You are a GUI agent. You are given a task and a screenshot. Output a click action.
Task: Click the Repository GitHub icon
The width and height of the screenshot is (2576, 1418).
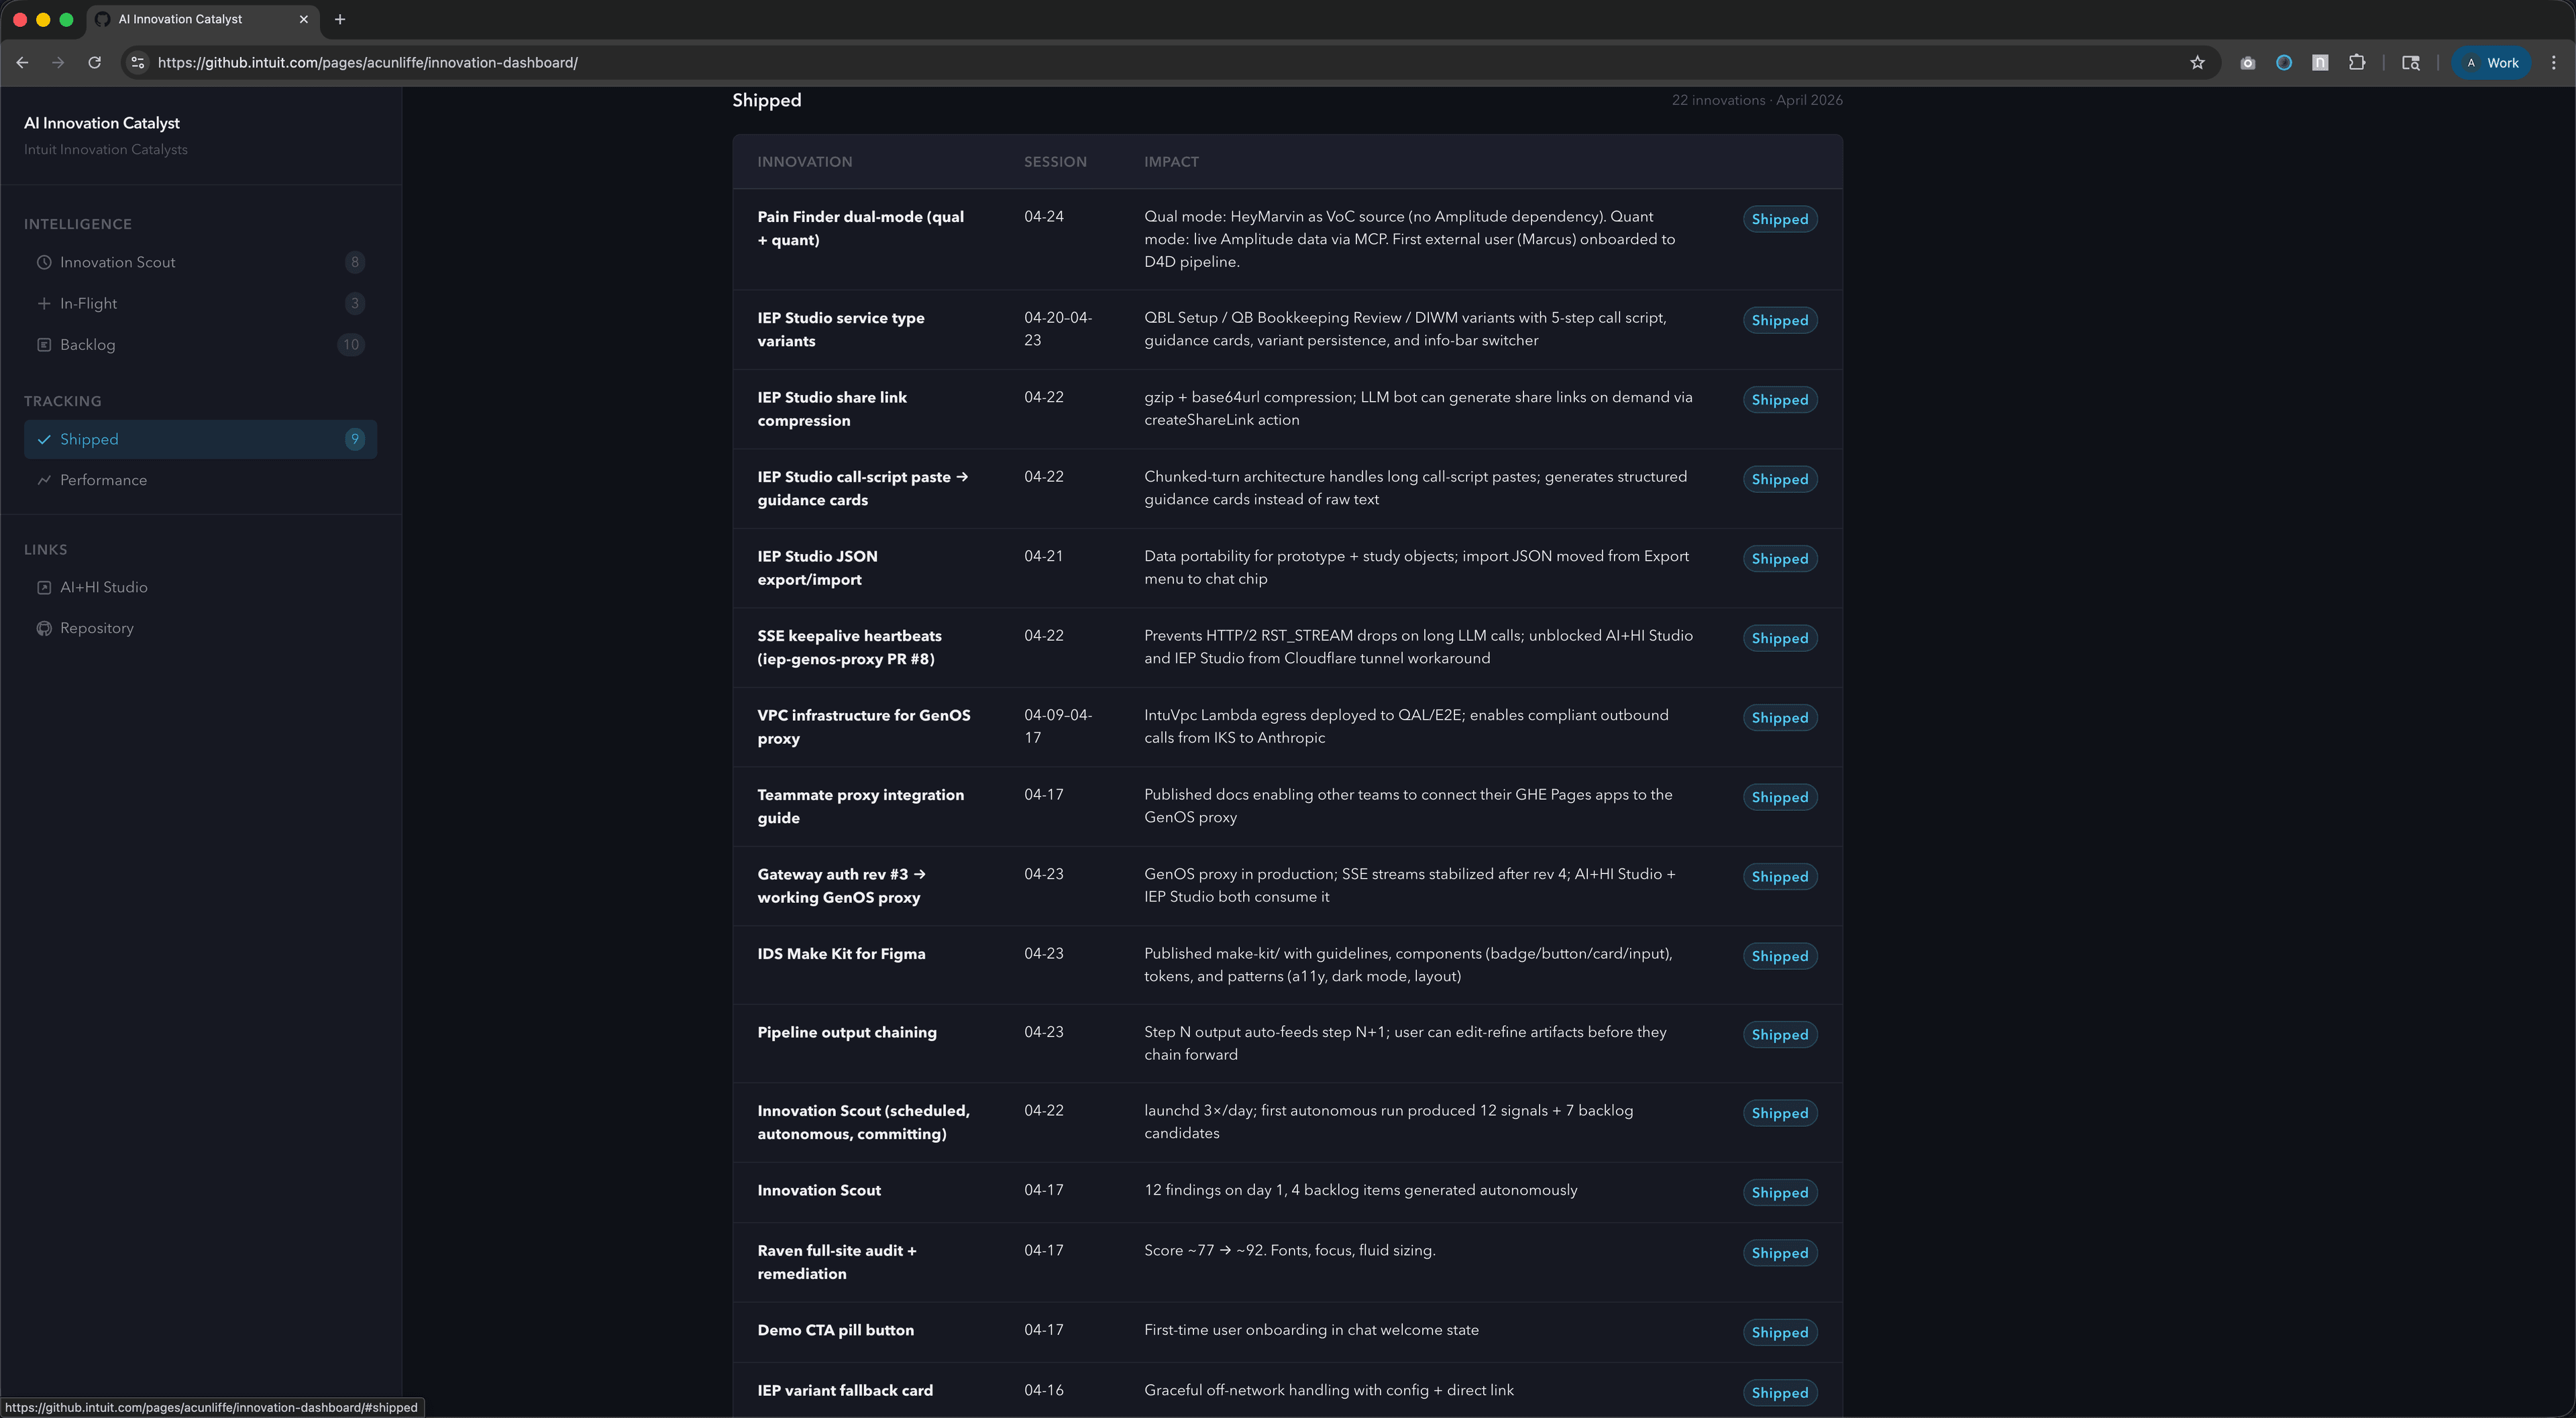(44, 628)
